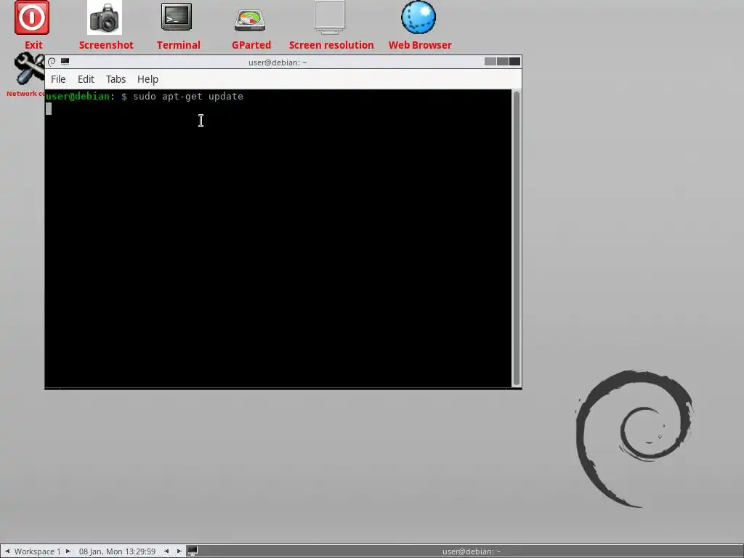Minimize the terminal window
Viewport: 744px width, 558px height.
pyautogui.click(x=490, y=62)
